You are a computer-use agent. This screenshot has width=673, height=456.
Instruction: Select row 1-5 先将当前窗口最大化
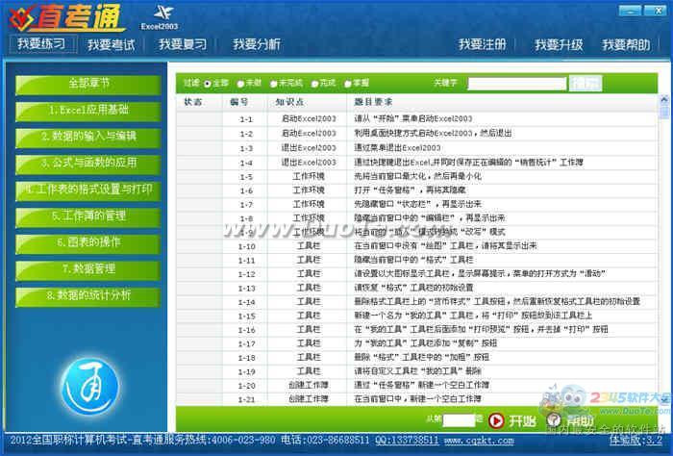click(x=416, y=176)
